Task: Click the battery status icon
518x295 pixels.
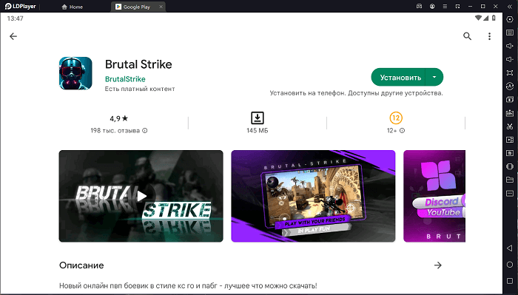Action: click(494, 18)
